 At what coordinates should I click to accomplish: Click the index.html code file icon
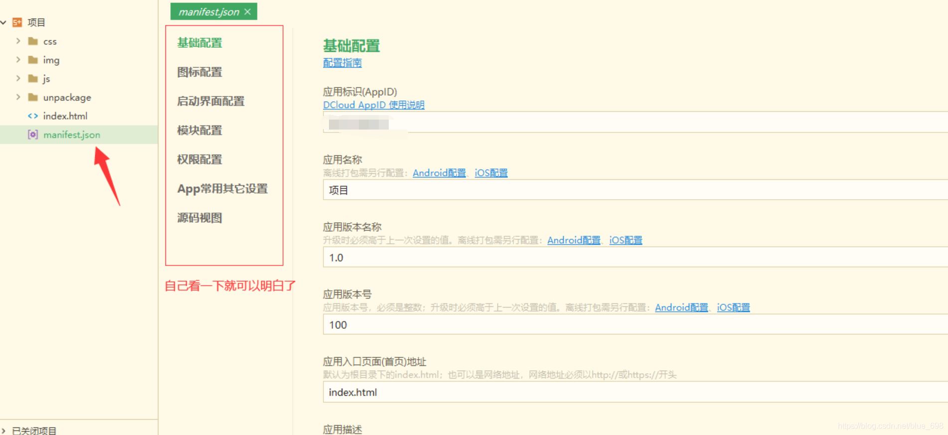click(33, 116)
